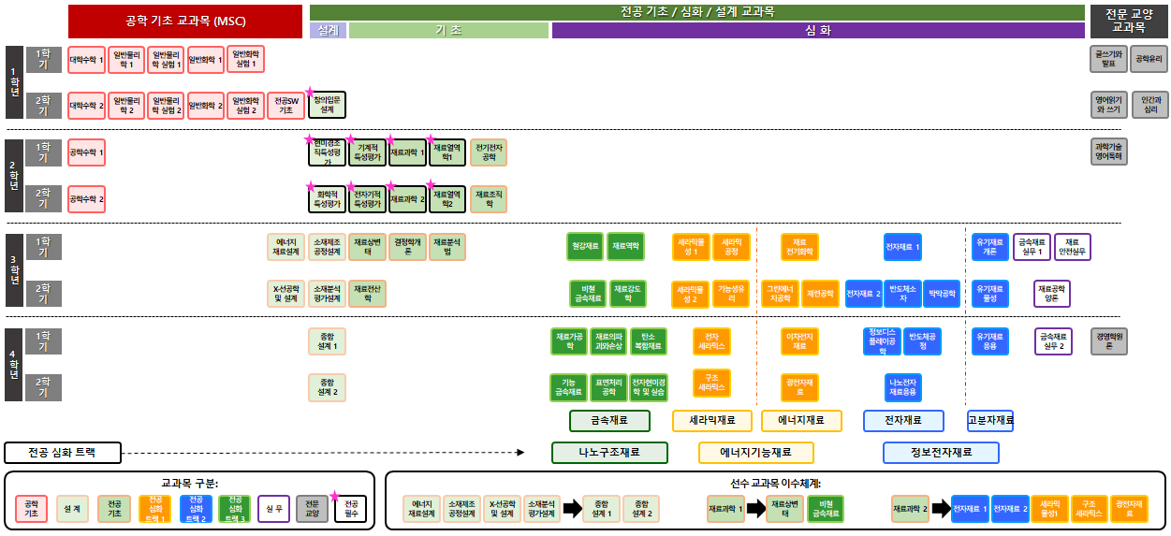The width and height of the screenshot is (1171, 536).
Task: Select the 전공필수 legend swatch
Action: [x=351, y=509]
